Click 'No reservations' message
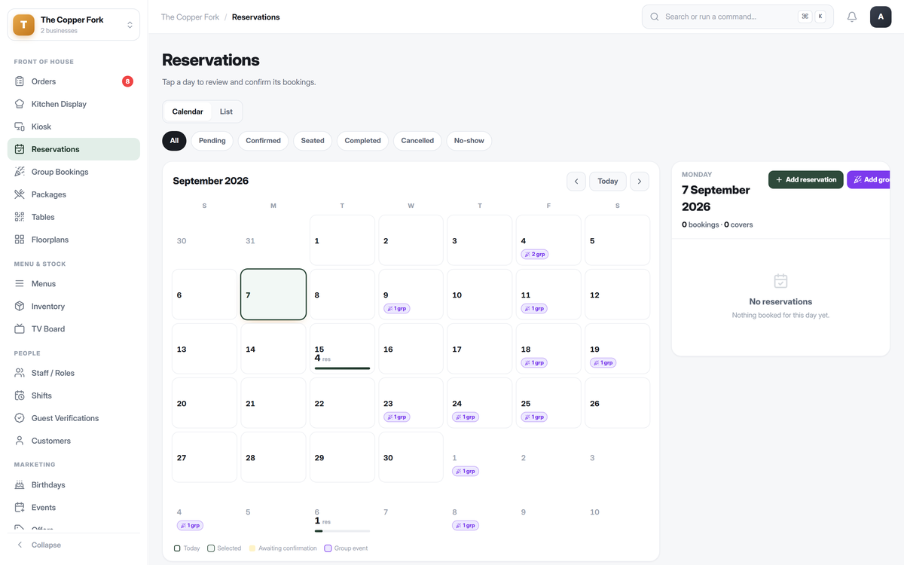This screenshot has width=904, height=565. click(x=780, y=301)
